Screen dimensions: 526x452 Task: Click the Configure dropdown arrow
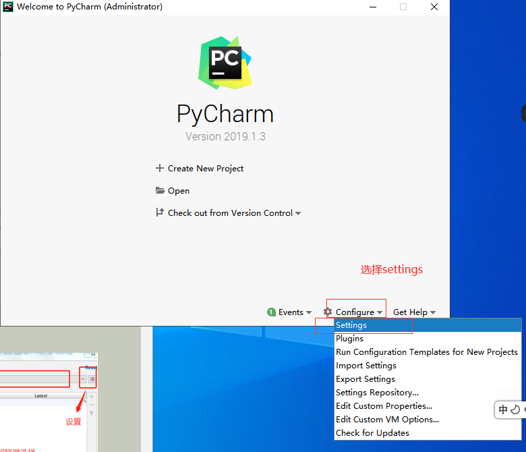coord(380,313)
